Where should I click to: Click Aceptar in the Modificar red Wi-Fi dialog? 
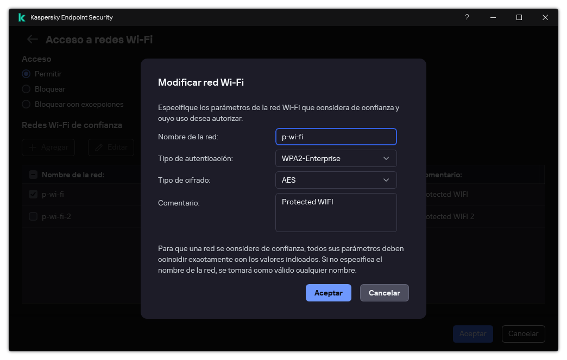(x=328, y=293)
